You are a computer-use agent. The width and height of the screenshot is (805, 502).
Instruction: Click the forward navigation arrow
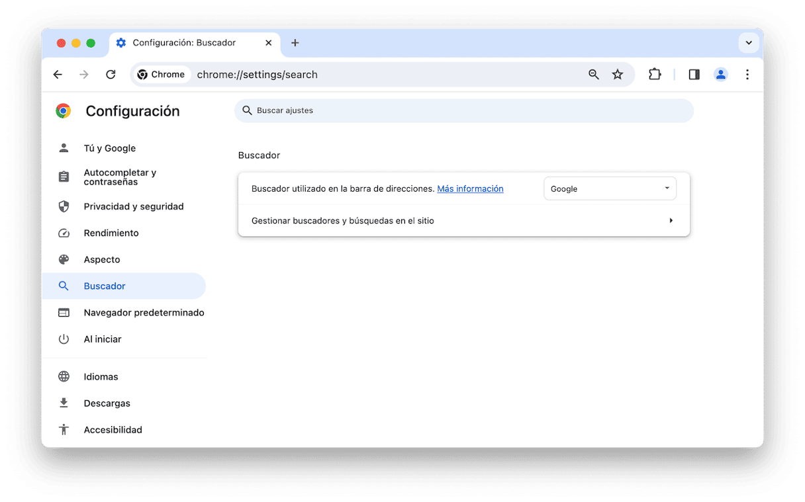[84, 75]
